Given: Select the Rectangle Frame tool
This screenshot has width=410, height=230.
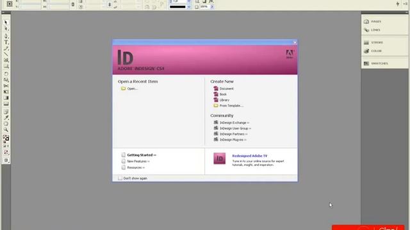Looking at the screenshot, I should click(6, 60).
